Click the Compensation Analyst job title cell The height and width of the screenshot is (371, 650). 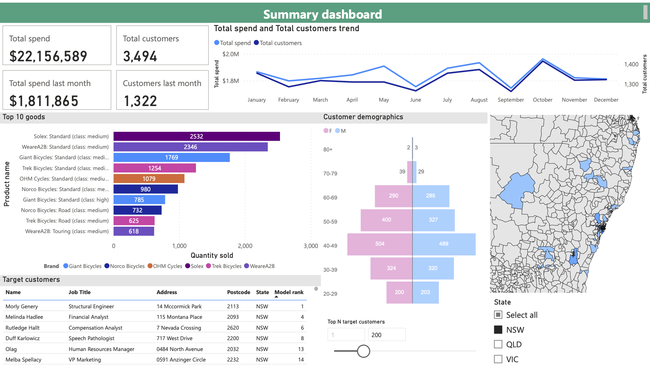(95, 328)
